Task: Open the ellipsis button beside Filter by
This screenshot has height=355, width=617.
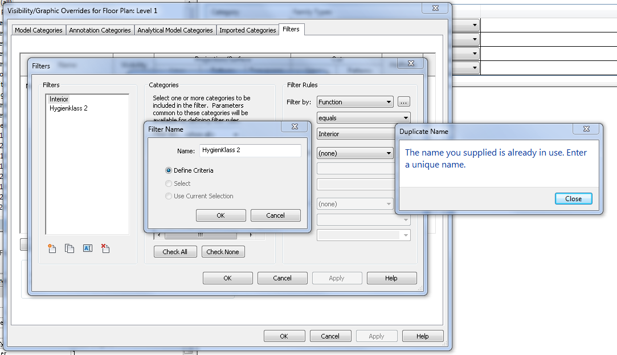Action: (x=404, y=102)
